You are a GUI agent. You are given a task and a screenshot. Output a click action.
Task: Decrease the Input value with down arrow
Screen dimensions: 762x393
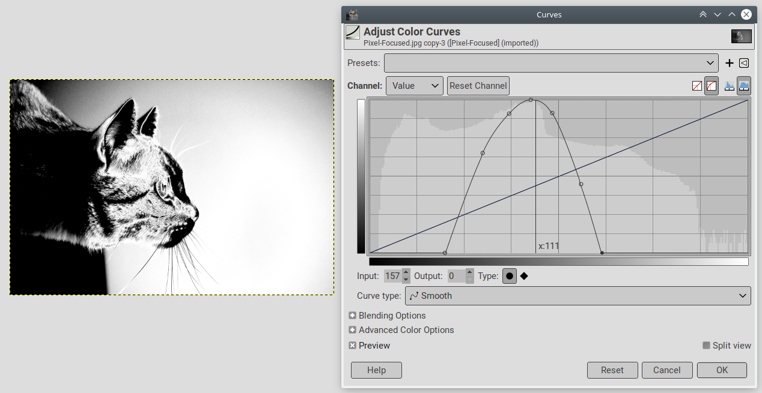click(x=406, y=280)
